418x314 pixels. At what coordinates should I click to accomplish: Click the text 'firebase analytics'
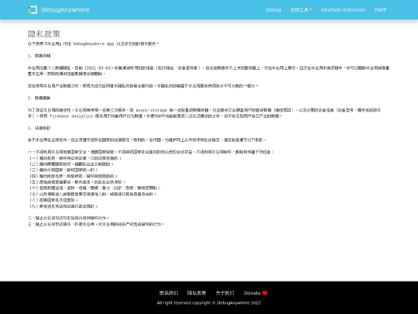click(71, 116)
